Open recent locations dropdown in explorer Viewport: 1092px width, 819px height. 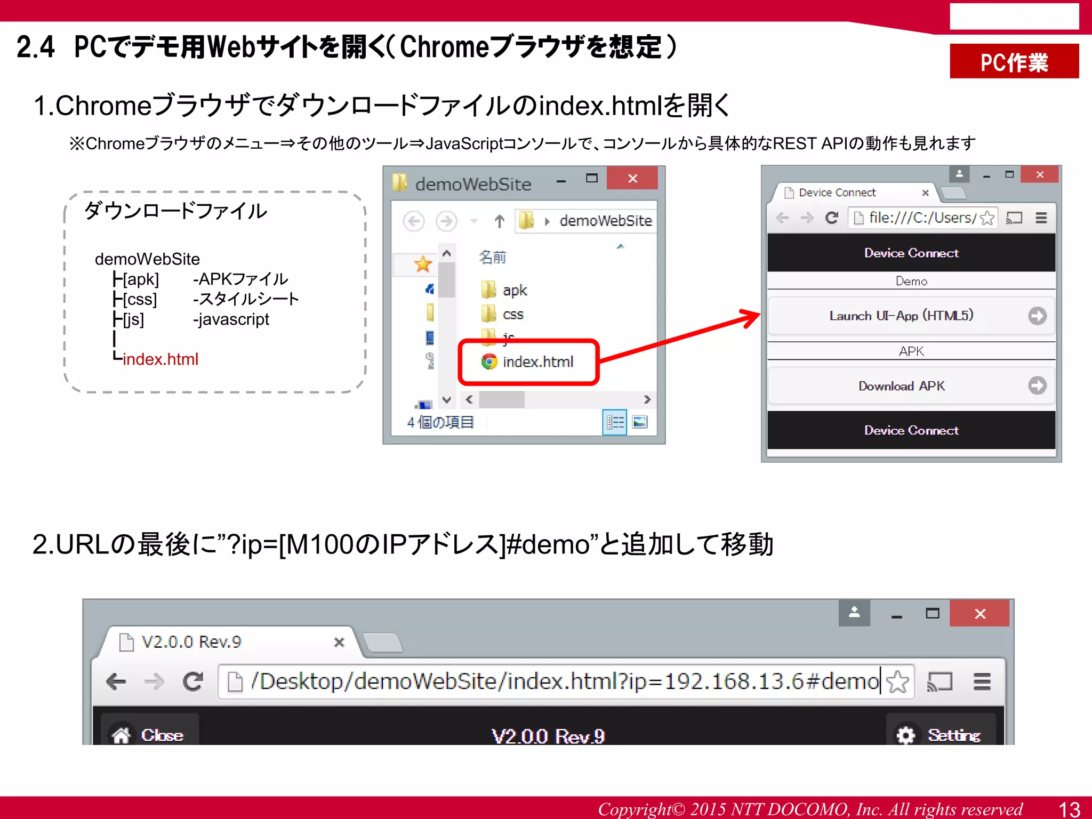(473, 221)
